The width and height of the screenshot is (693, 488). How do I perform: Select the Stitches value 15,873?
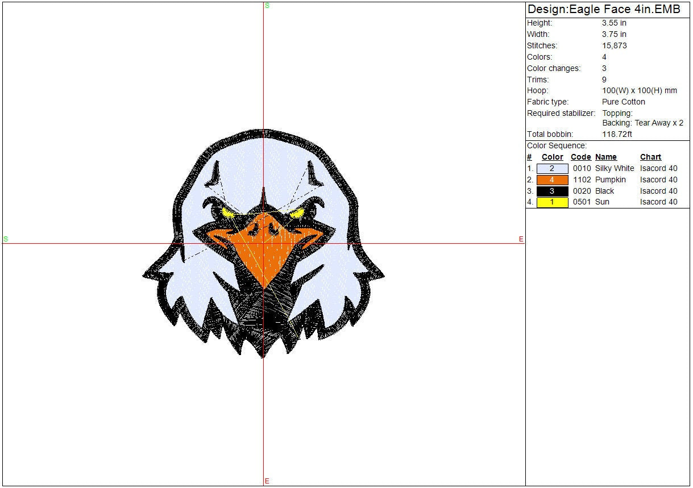(615, 45)
